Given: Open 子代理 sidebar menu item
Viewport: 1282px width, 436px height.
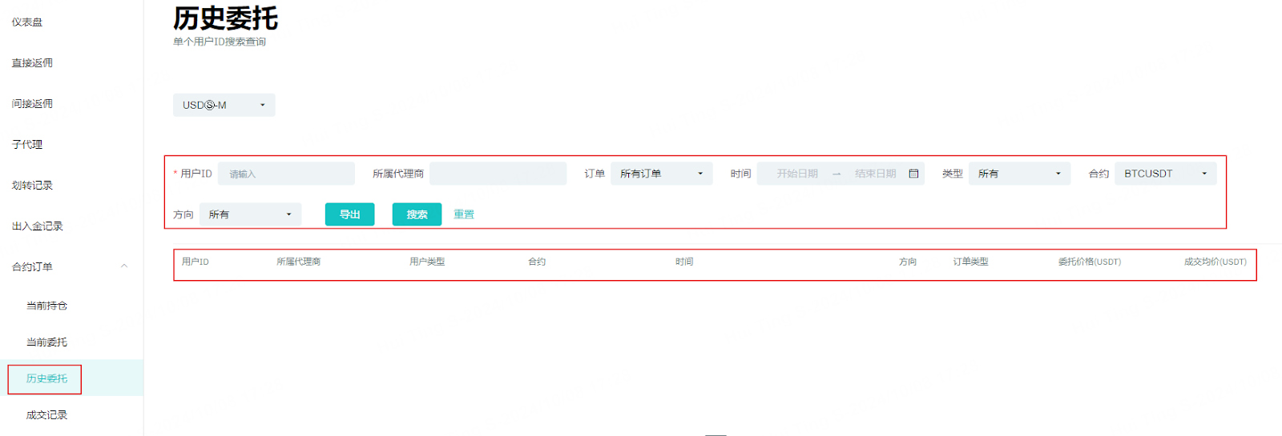Looking at the screenshot, I should pos(27,145).
